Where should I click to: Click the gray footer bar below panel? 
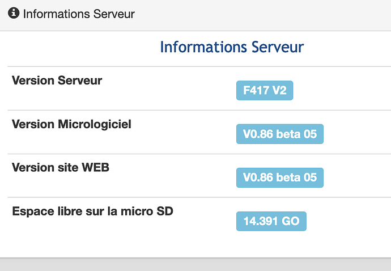[195, 265]
